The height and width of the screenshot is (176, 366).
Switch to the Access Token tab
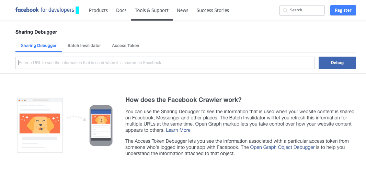pos(126,46)
